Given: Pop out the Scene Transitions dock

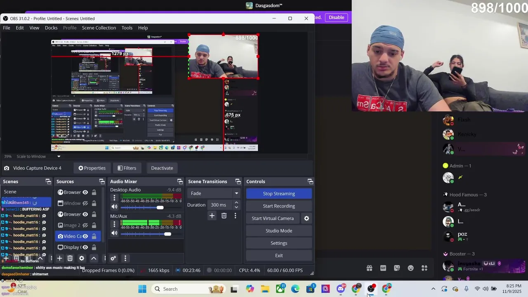Looking at the screenshot, I should pos(238,181).
